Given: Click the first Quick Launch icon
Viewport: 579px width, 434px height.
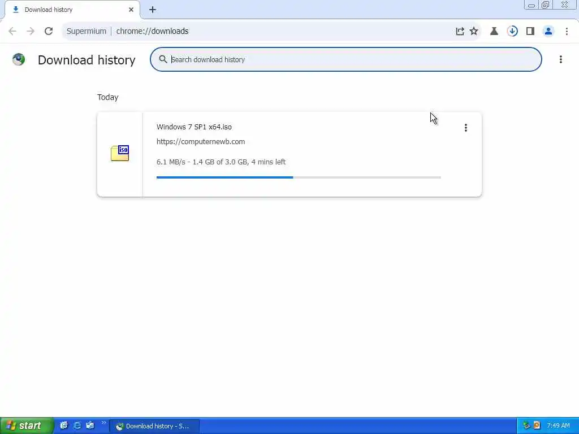Looking at the screenshot, I should coord(64,426).
